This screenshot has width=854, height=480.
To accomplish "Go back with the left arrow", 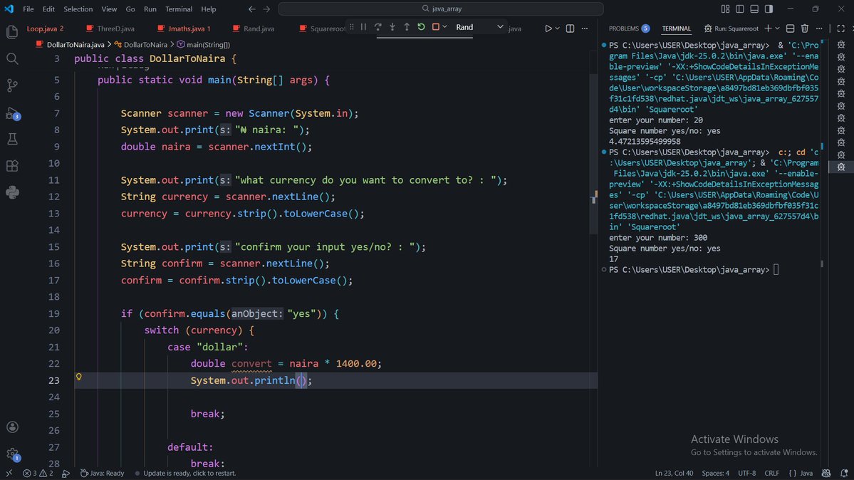I will coord(251,9).
